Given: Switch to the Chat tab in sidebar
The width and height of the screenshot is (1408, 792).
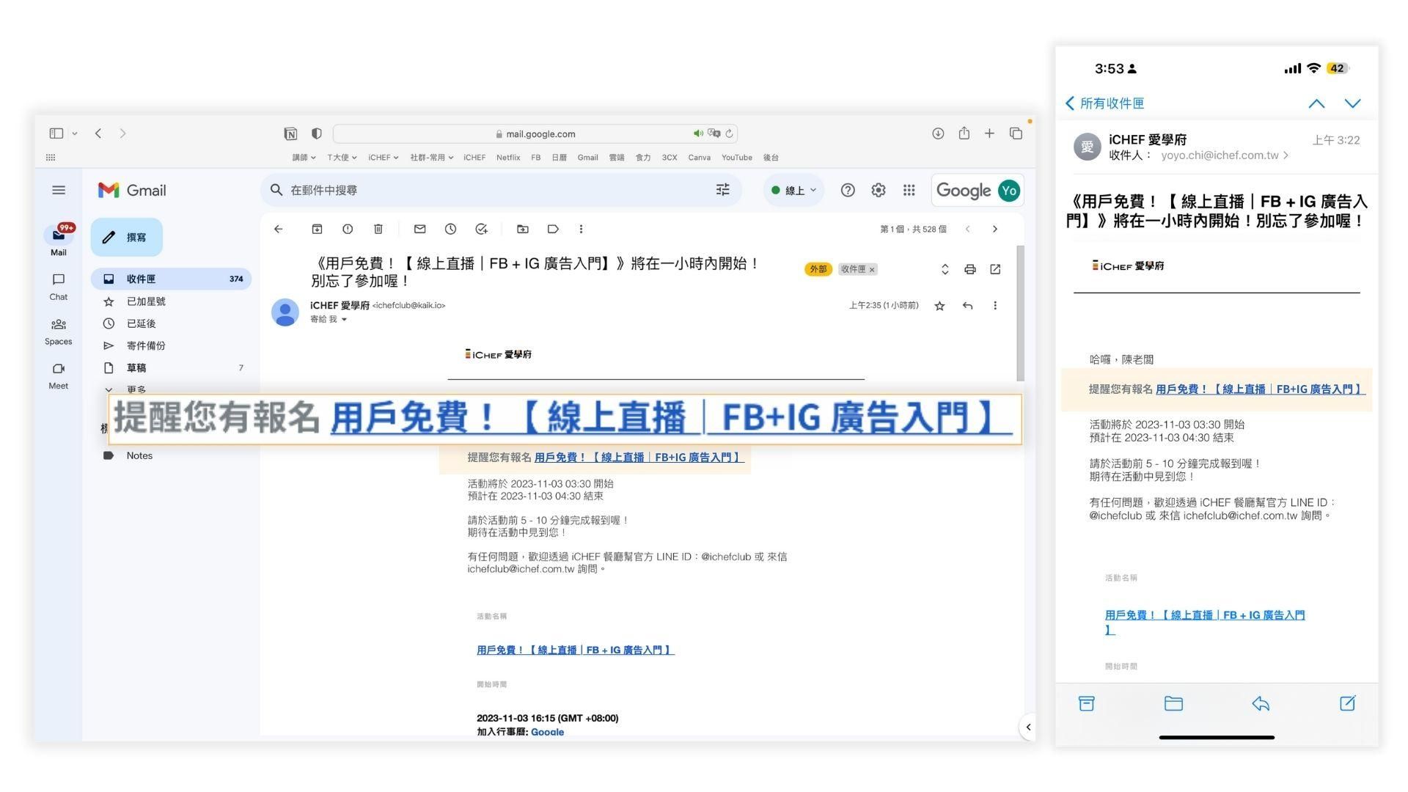Looking at the screenshot, I should pyautogui.click(x=59, y=286).
